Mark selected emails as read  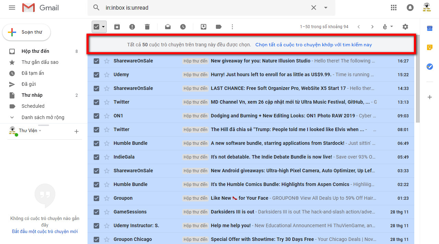[167, 26]
